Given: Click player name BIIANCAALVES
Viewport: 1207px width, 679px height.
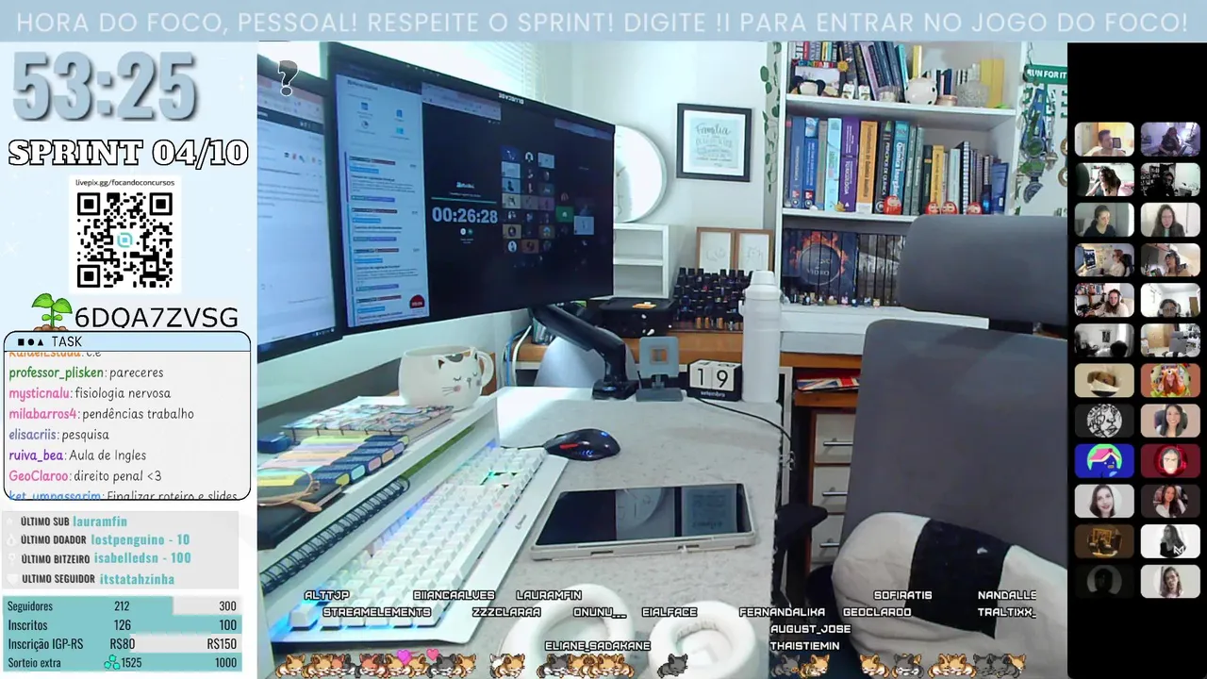Looking at the screenshot, I should pyautogui.click(x=454, y=595).
